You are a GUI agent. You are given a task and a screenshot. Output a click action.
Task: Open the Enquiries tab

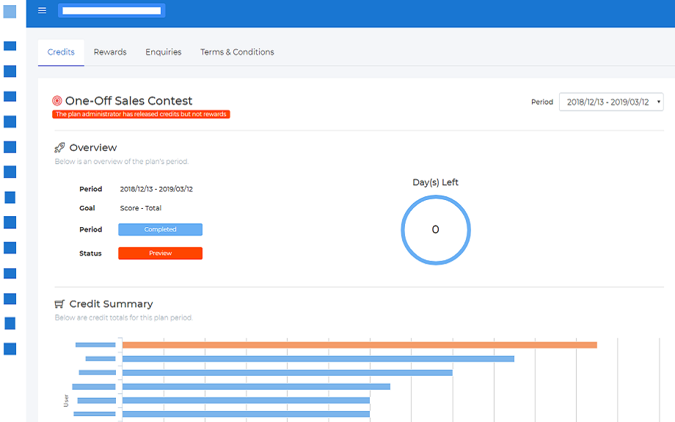tap(163, 52)
